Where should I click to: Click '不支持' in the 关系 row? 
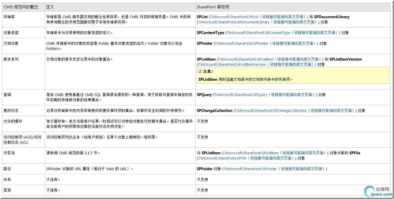pyautogui.click(x=203, y=180)
